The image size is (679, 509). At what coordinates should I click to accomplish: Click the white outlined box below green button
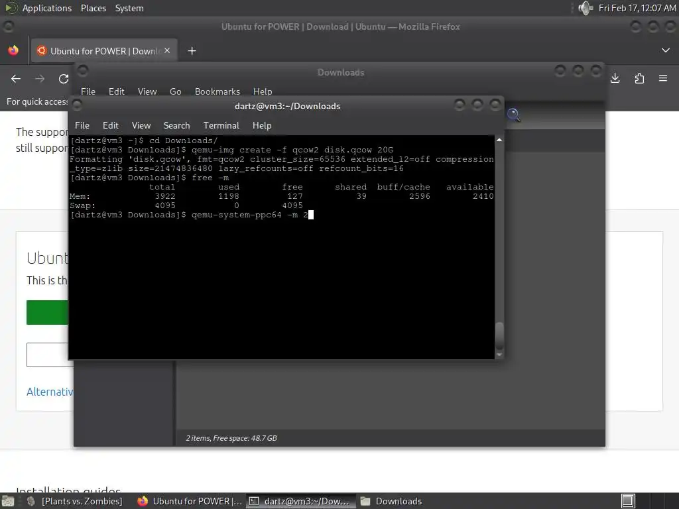49,355
